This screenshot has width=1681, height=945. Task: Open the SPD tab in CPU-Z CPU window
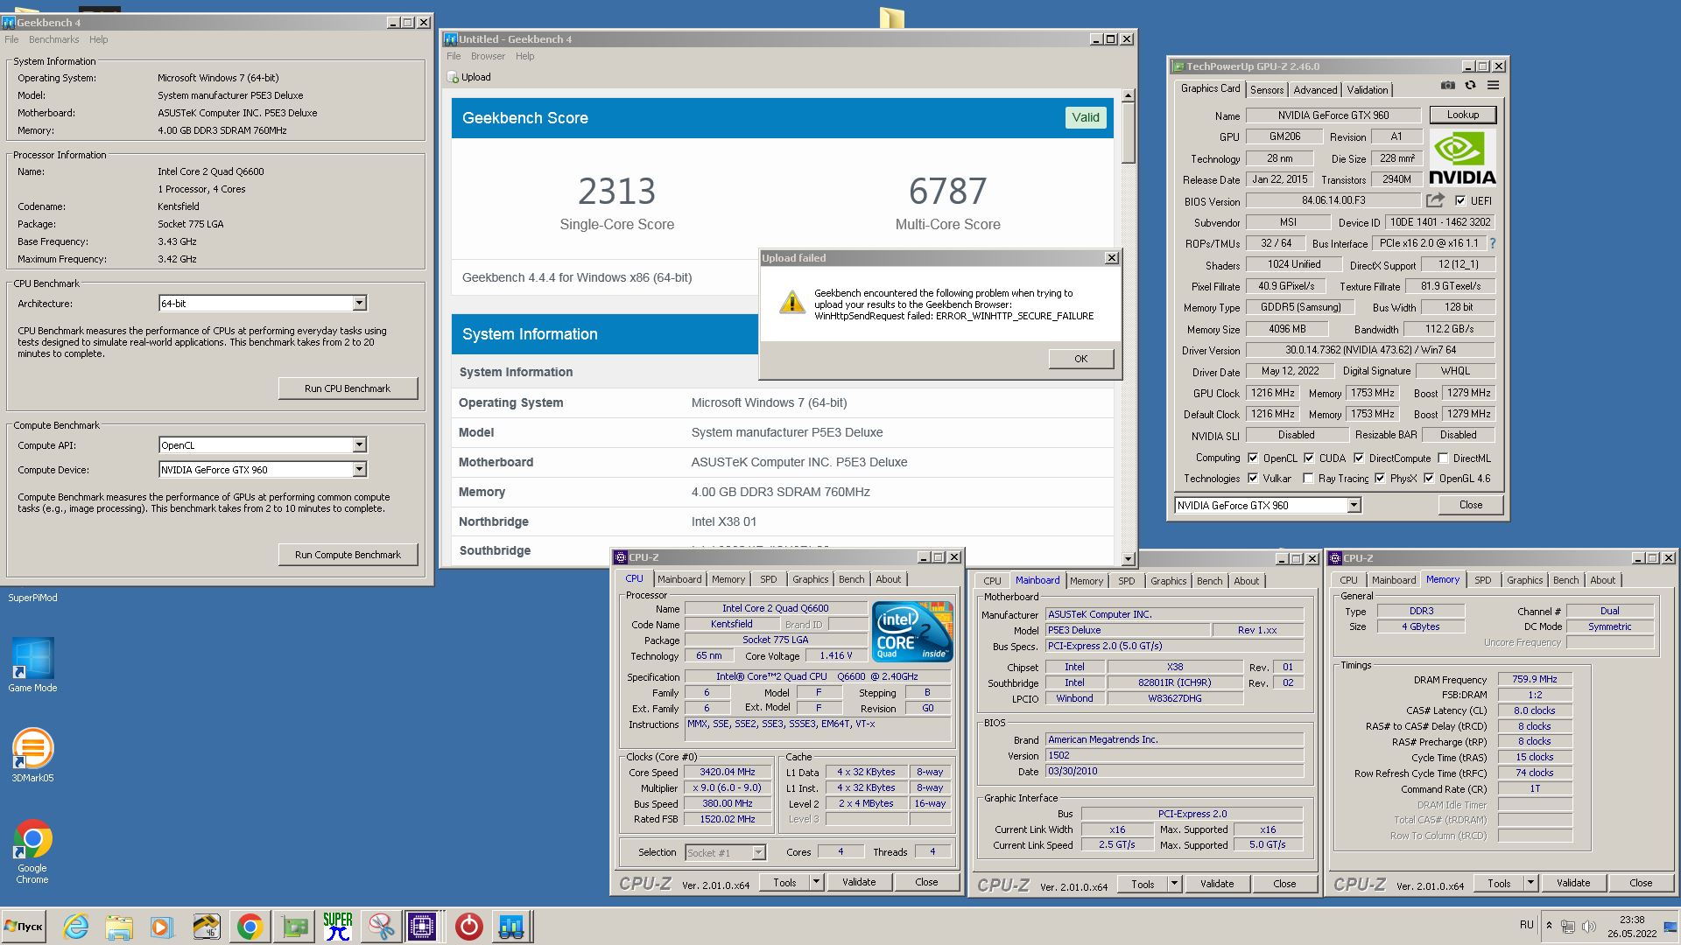768,579
